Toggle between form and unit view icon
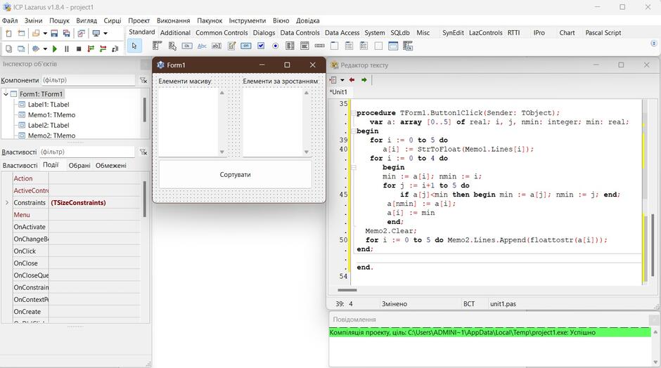661x368 pixels. (82, 33)
